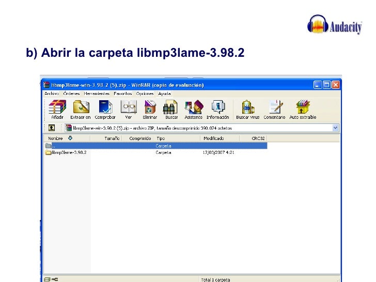Sort by CRC32 column header
This screenshot has height=282, width=376.
(253, 138)
